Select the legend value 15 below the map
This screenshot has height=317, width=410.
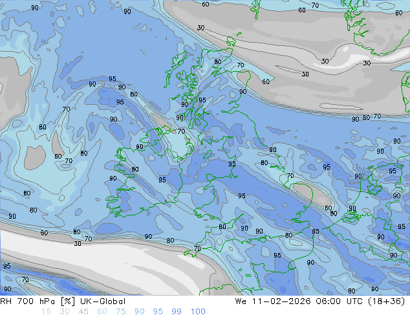tap(47, 312)
